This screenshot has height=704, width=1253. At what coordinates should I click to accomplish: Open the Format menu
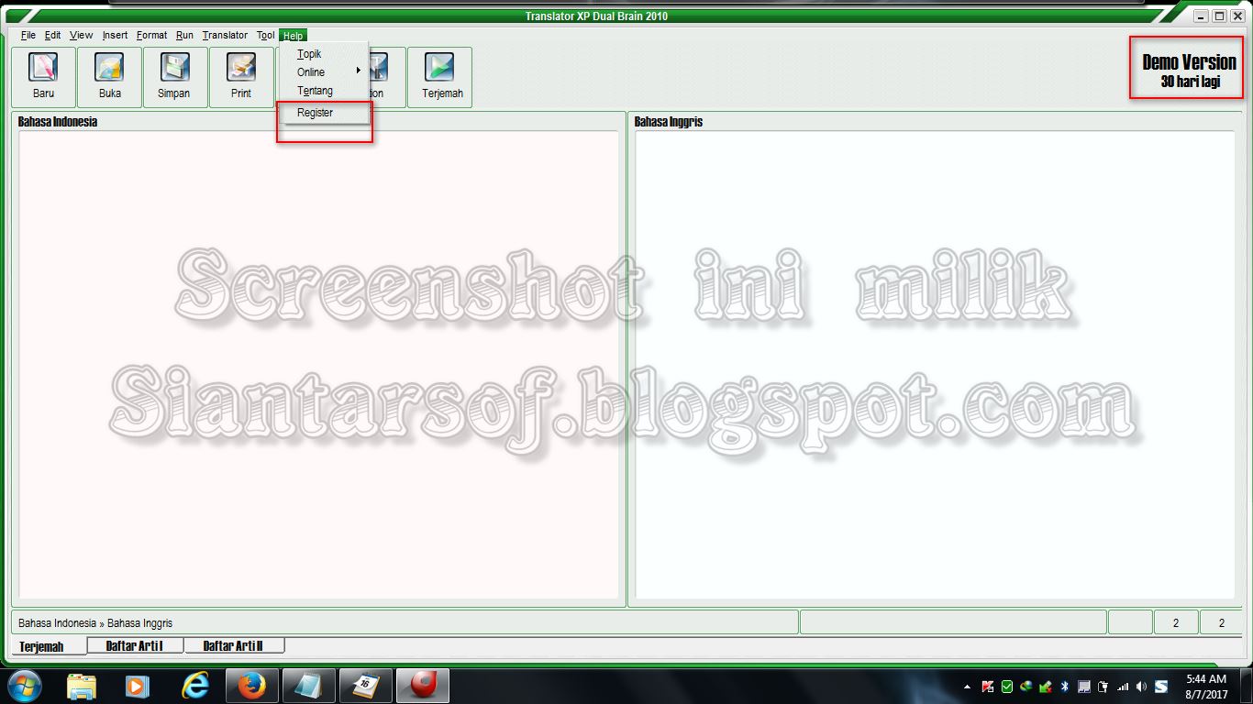(151, 36)
